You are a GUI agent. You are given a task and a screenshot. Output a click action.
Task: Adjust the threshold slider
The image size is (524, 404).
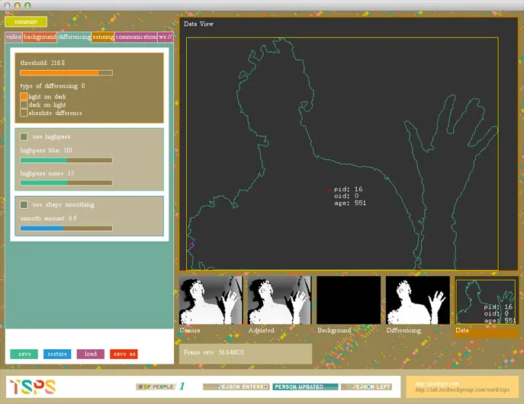[x=66, y=72]
